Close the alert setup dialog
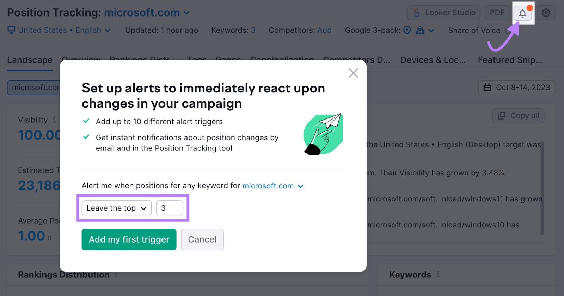The height and width of the screenshot is (296, 564). (x=353, y=73)
